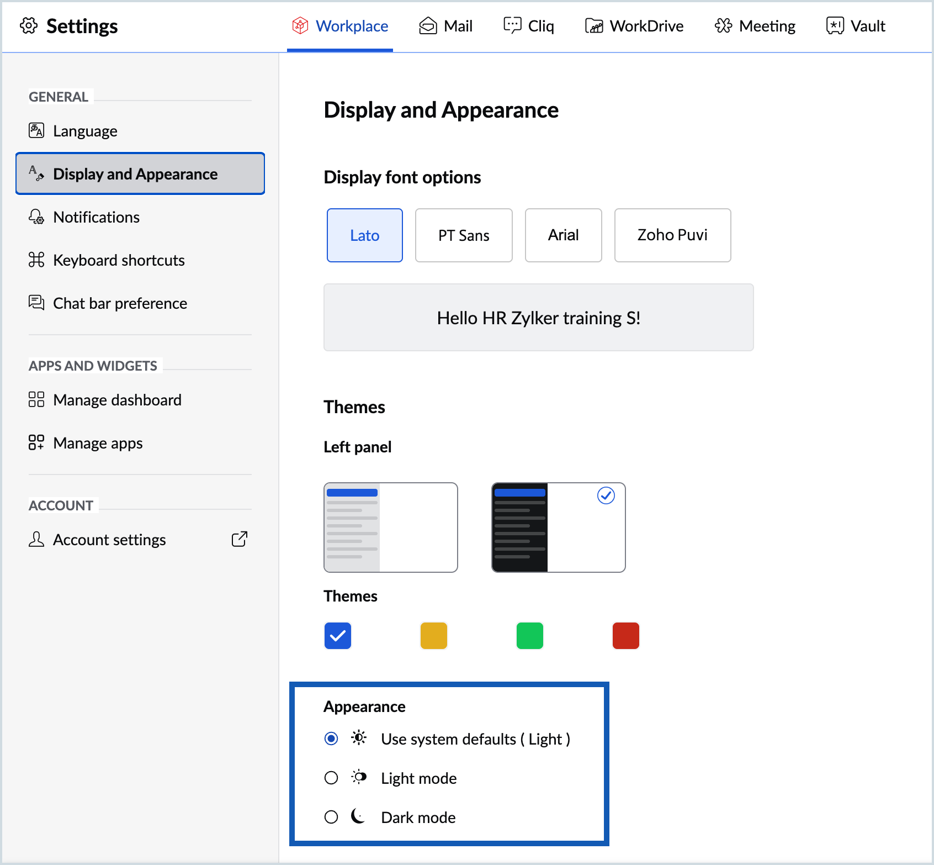The height and width of the screenshot is (865, 934).
Task: Click the Display and Appearance font icon
Action: pos(36,173)
